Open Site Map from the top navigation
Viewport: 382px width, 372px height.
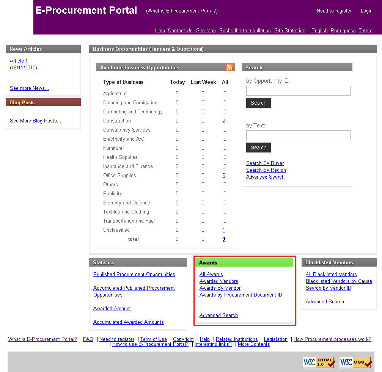[206, 31]
